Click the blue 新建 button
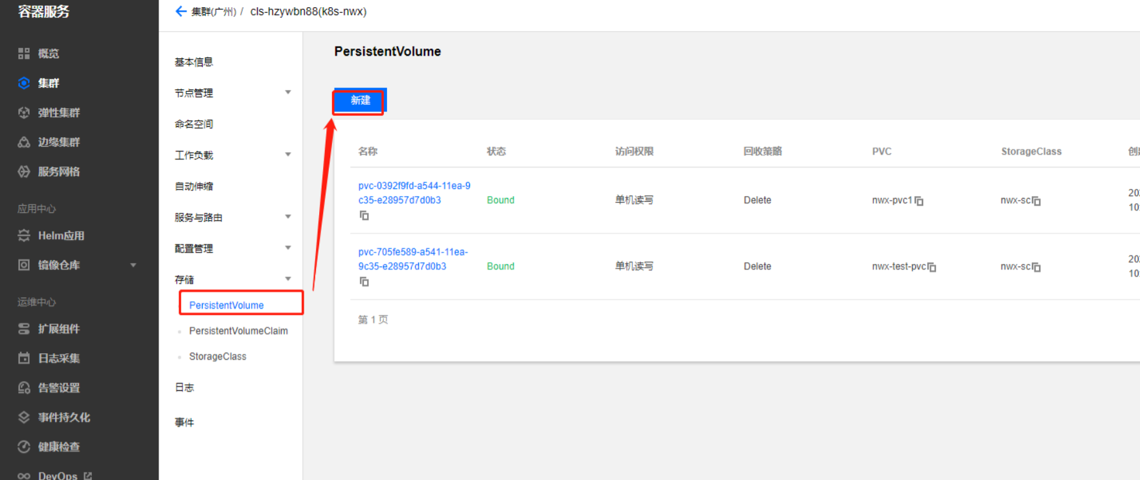The width and height of the screenshot is (1140, 480). coord(361,100)
